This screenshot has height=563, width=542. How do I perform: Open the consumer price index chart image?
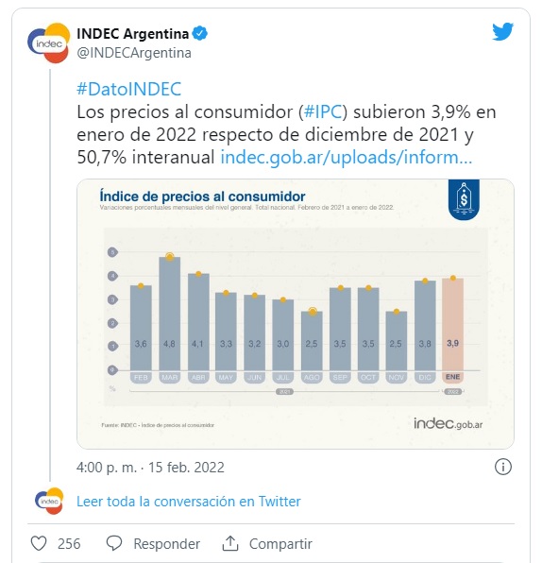pos(296,314)
